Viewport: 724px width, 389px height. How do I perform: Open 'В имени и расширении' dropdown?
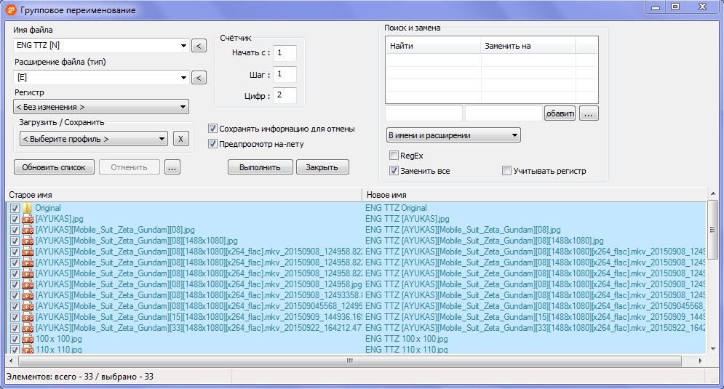(453, 135)
